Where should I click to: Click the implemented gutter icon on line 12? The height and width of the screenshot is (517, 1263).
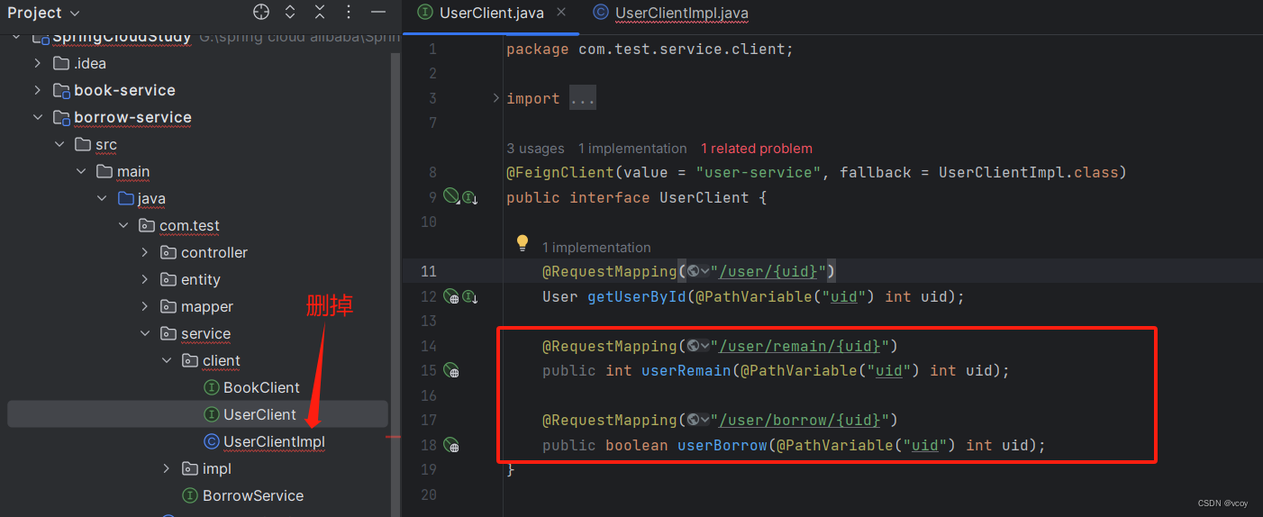[x=469, y=296]
